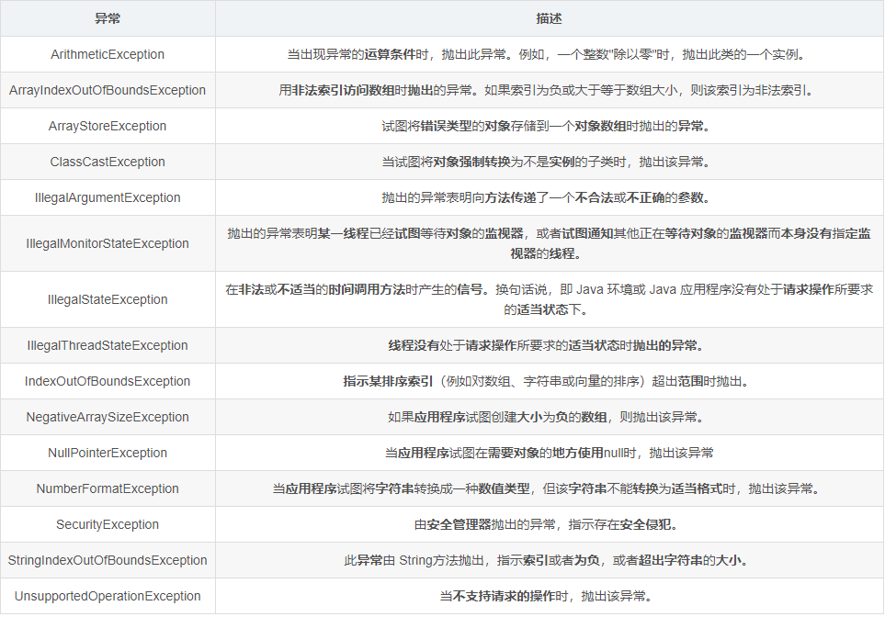Select the NegativeArraySizeException name
Screen dimensions: 885x617
tap(108, 417)
